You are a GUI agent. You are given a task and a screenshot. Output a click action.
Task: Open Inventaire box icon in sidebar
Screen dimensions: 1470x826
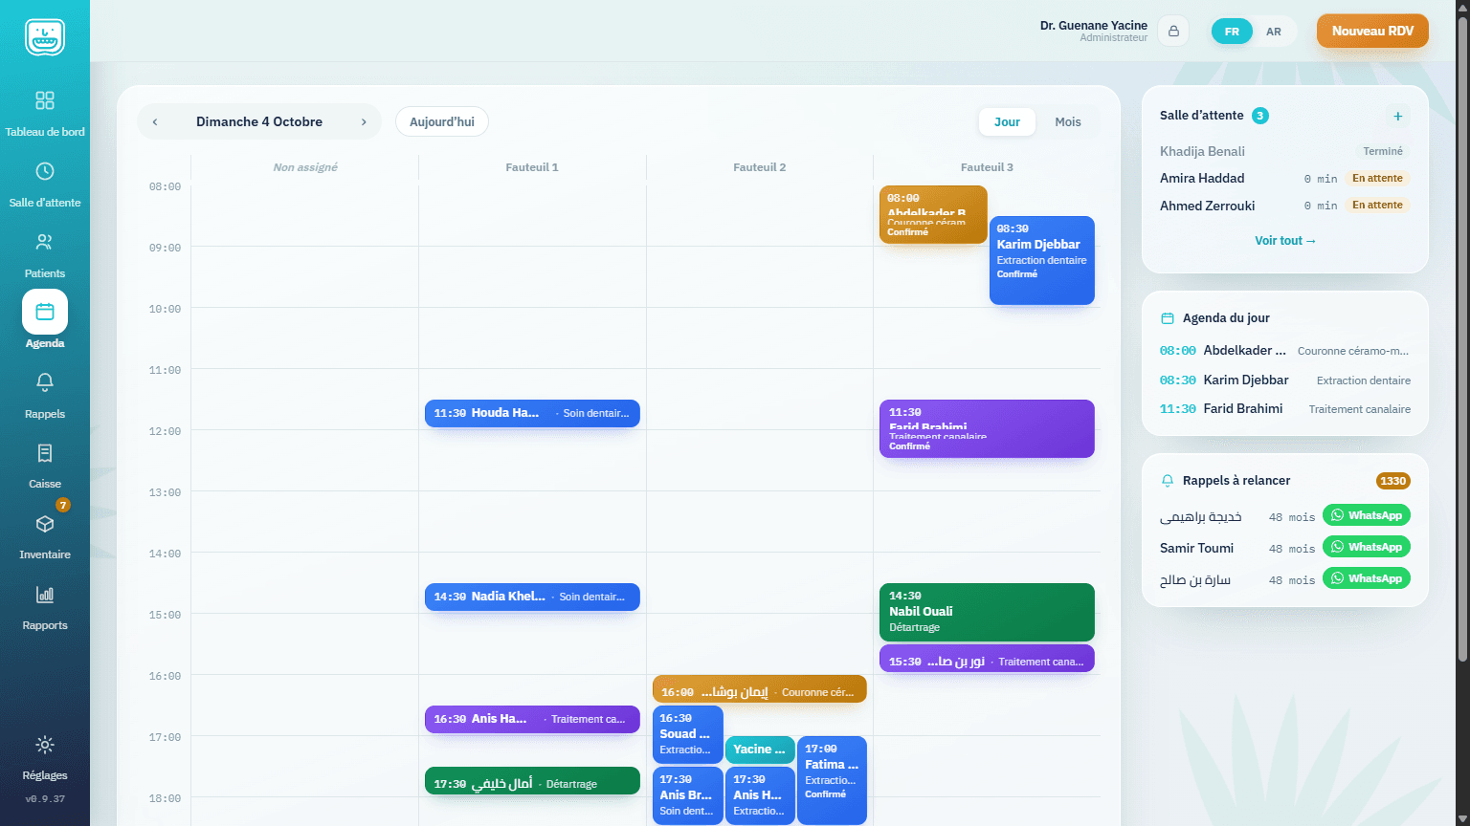coord(45,524)
